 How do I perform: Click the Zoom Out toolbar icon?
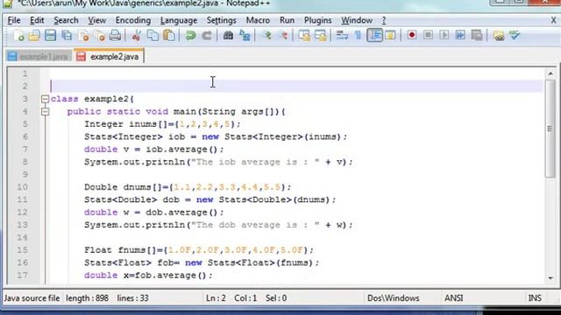pyautogui.click(x=283, y=35)
